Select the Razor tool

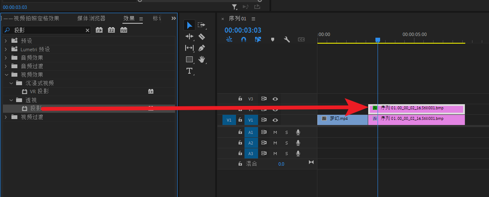[x=202, y=36]
